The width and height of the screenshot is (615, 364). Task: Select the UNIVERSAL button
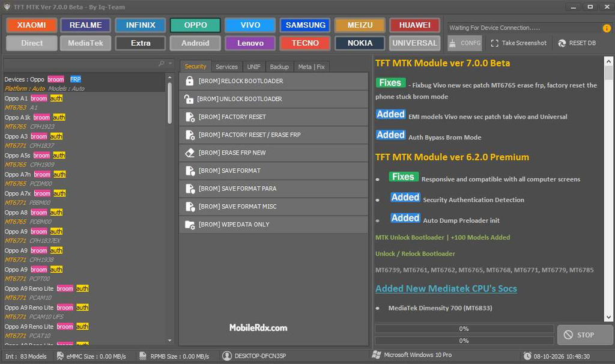(414, 43)
